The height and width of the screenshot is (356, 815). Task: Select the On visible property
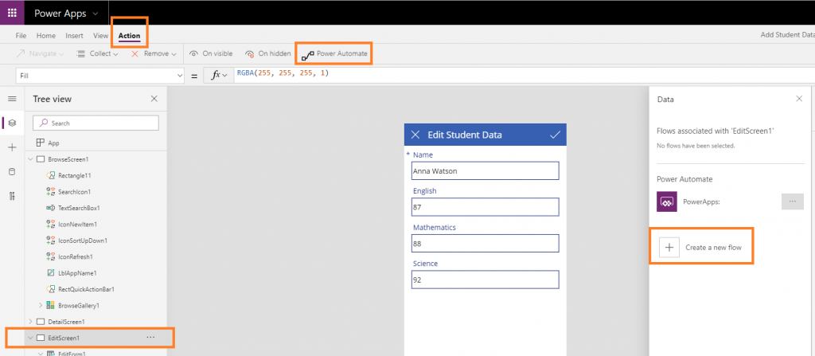point(211,53)
